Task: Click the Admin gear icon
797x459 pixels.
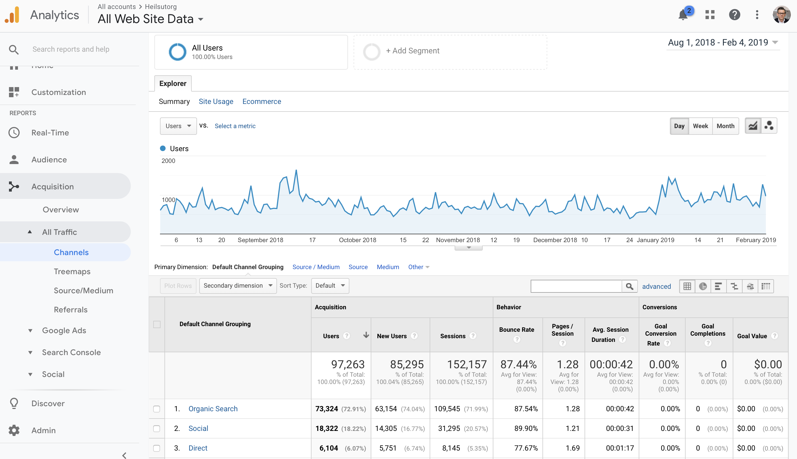Action: 14,430
